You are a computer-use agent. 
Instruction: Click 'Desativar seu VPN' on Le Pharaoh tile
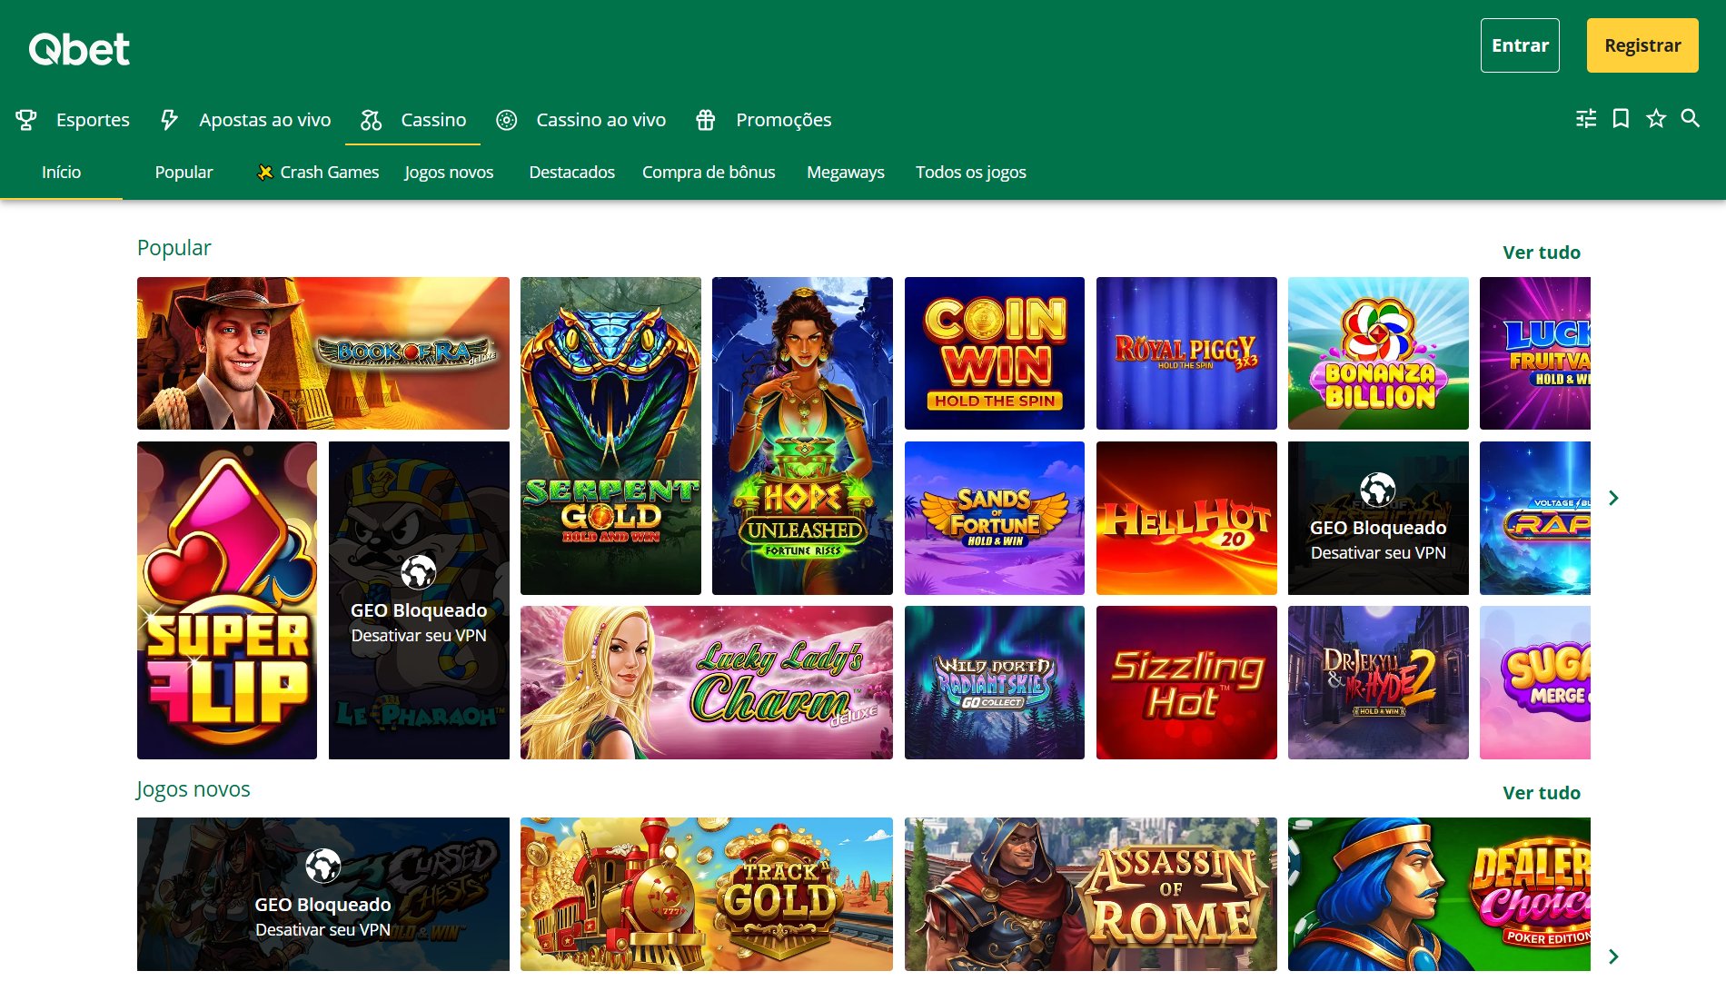coord(419,636)
